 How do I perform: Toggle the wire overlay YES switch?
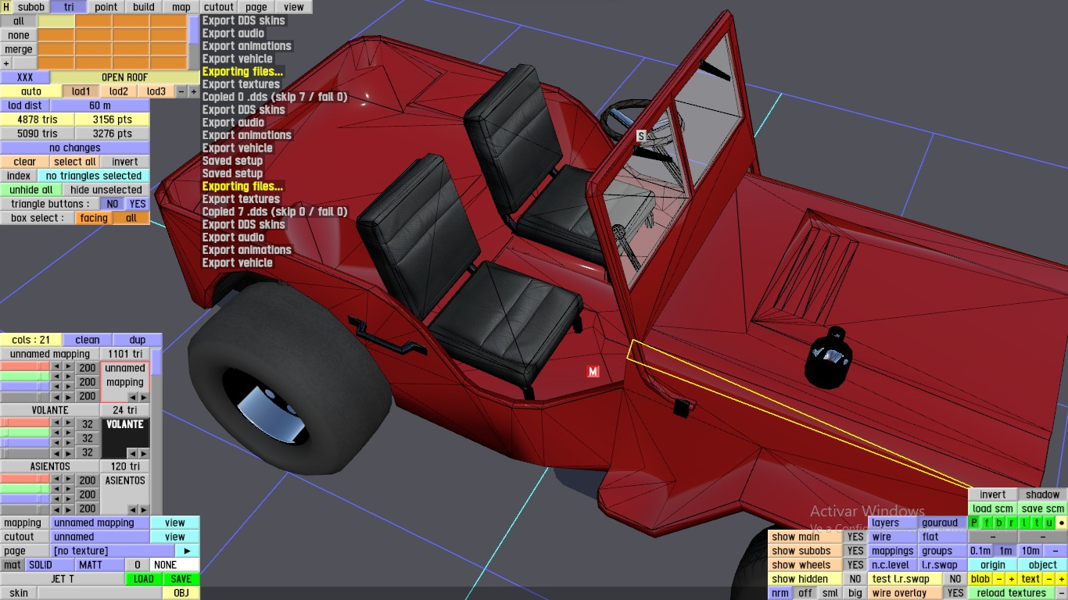pos(955,593)
